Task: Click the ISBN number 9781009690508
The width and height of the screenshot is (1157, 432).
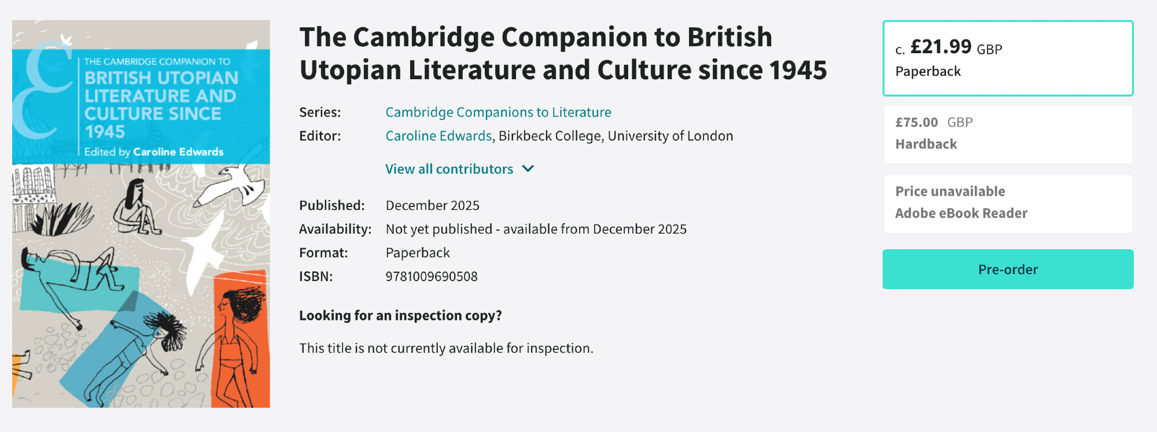Action: coord(432,276)
